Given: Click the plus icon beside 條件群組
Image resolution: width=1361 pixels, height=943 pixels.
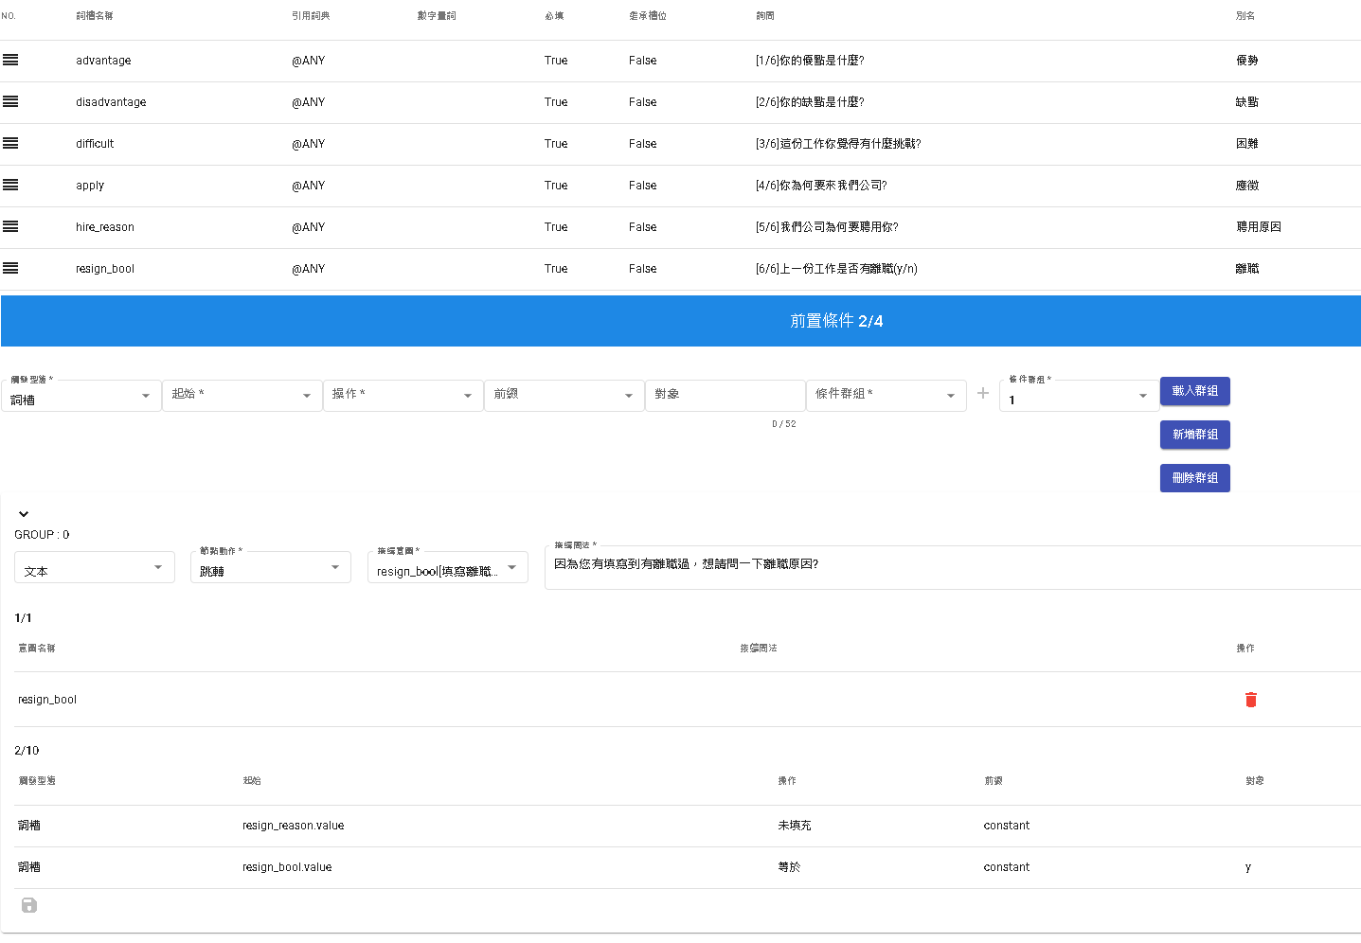Looking at the screenshot, I should (983, 393).
